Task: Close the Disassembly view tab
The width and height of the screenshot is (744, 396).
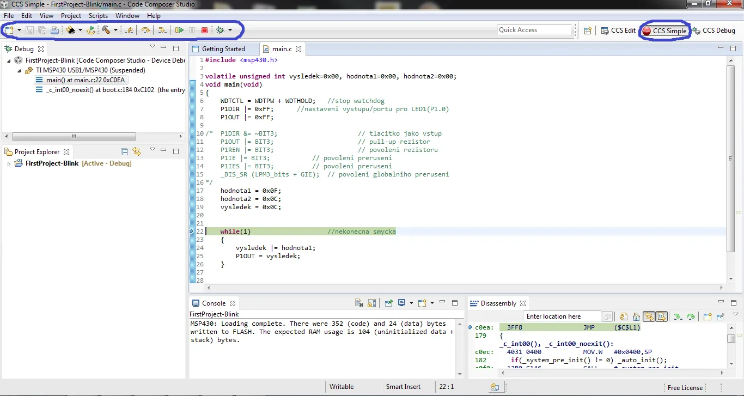Action: [x=523, y=303]
